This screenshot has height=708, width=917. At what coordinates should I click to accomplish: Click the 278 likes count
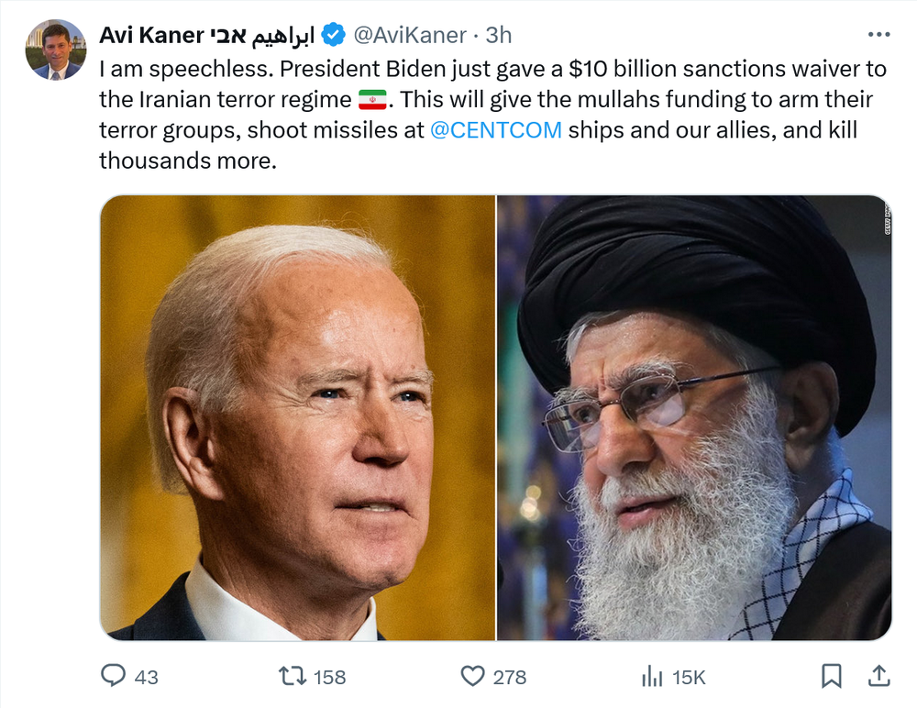[509, 678]
